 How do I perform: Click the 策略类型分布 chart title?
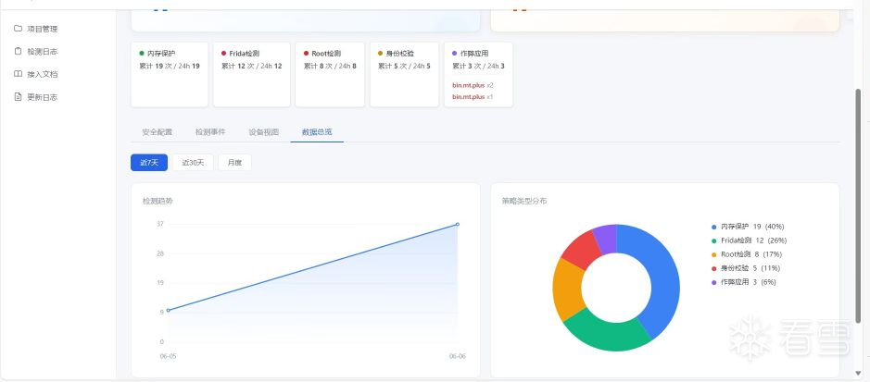(524, 201)
